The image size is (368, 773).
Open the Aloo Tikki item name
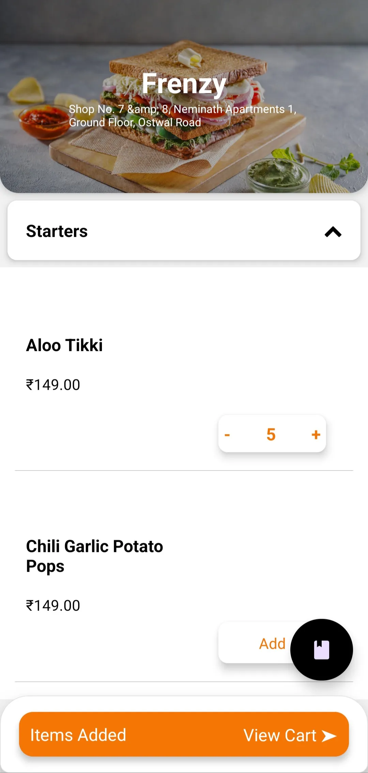coord(64,345)
